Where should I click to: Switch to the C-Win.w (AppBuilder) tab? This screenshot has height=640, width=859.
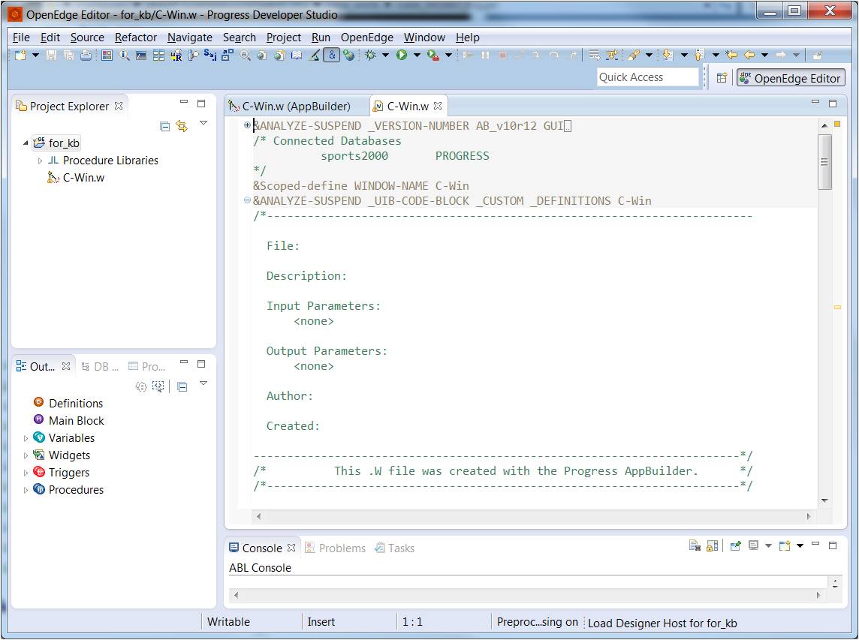point(297,106)
